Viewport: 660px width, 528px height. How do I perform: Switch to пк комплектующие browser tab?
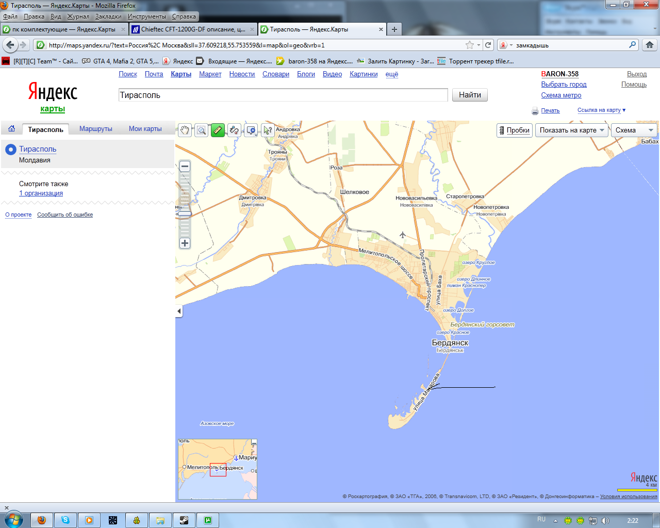point(64,29)
